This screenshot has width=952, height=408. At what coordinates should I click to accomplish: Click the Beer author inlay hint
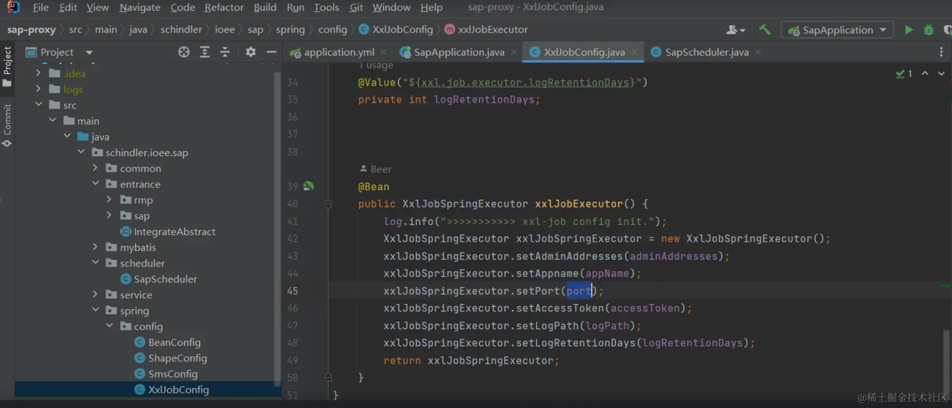(376, 169)
